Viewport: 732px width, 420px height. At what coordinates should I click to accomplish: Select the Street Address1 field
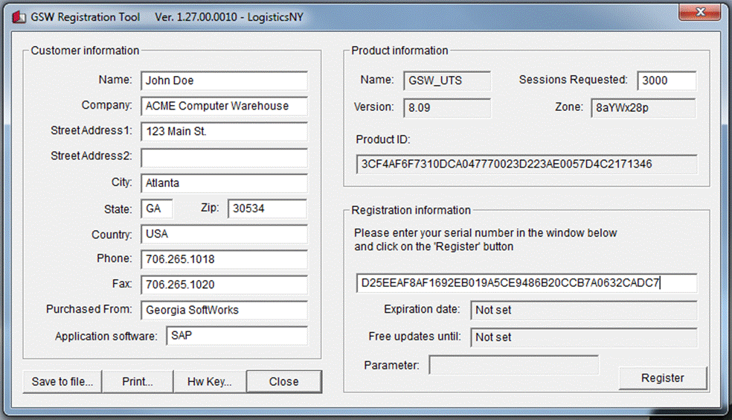pyautogui.click(x=224, y=131)
